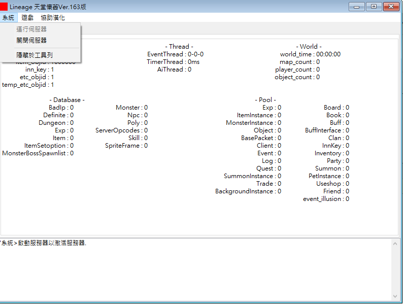The width and height of the screenshot is (403, 305).
Task: Click the - Database - section header
Action: click(67, 99)
